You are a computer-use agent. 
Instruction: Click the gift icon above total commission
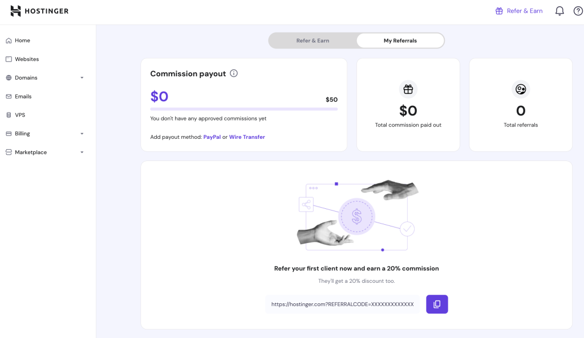click(x=408, y=89)
